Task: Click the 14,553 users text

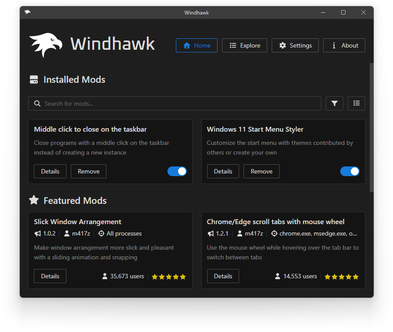Action: coord(300,276)
